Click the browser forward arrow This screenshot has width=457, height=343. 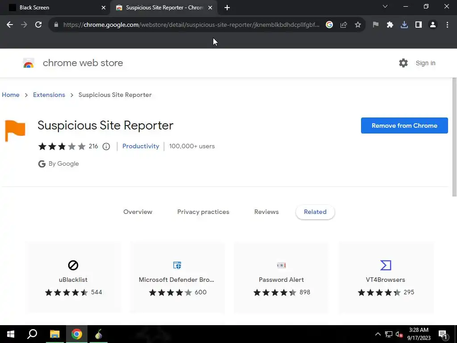tap(24, 25)
